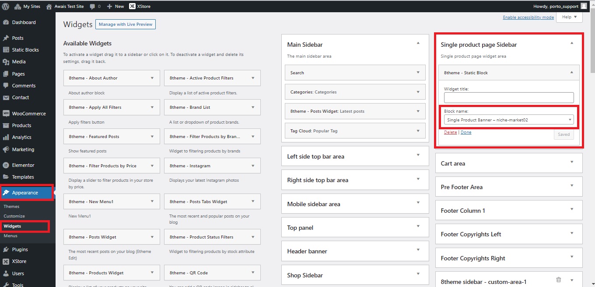Click Enable accessibility mode link
The height and width of the screenshot is (287, 595).
(x=528, y=17)
